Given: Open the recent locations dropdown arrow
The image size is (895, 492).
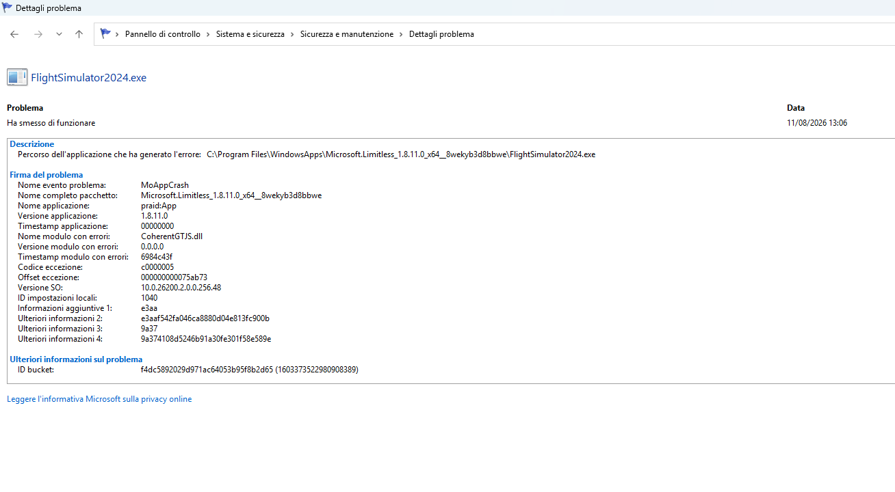Looking at the screenshot, I should 59,34.
